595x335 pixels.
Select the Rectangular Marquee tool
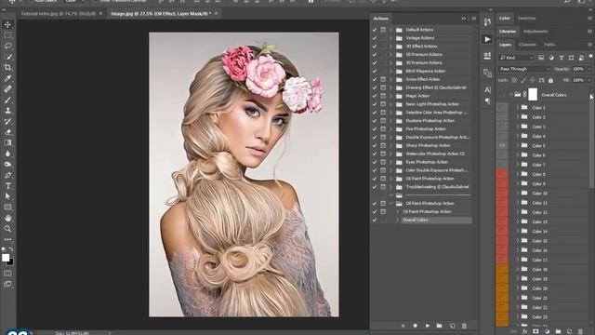(x=7, y=35)
